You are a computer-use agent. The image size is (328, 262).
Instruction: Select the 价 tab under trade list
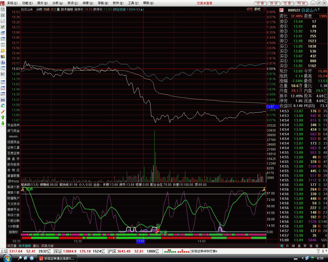tap(288, 246)
